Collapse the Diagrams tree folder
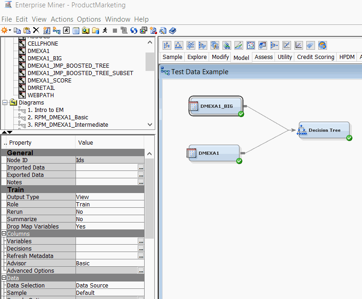This screenshot has width=362, height=299. pyautogui.click(x=5, y=103)
